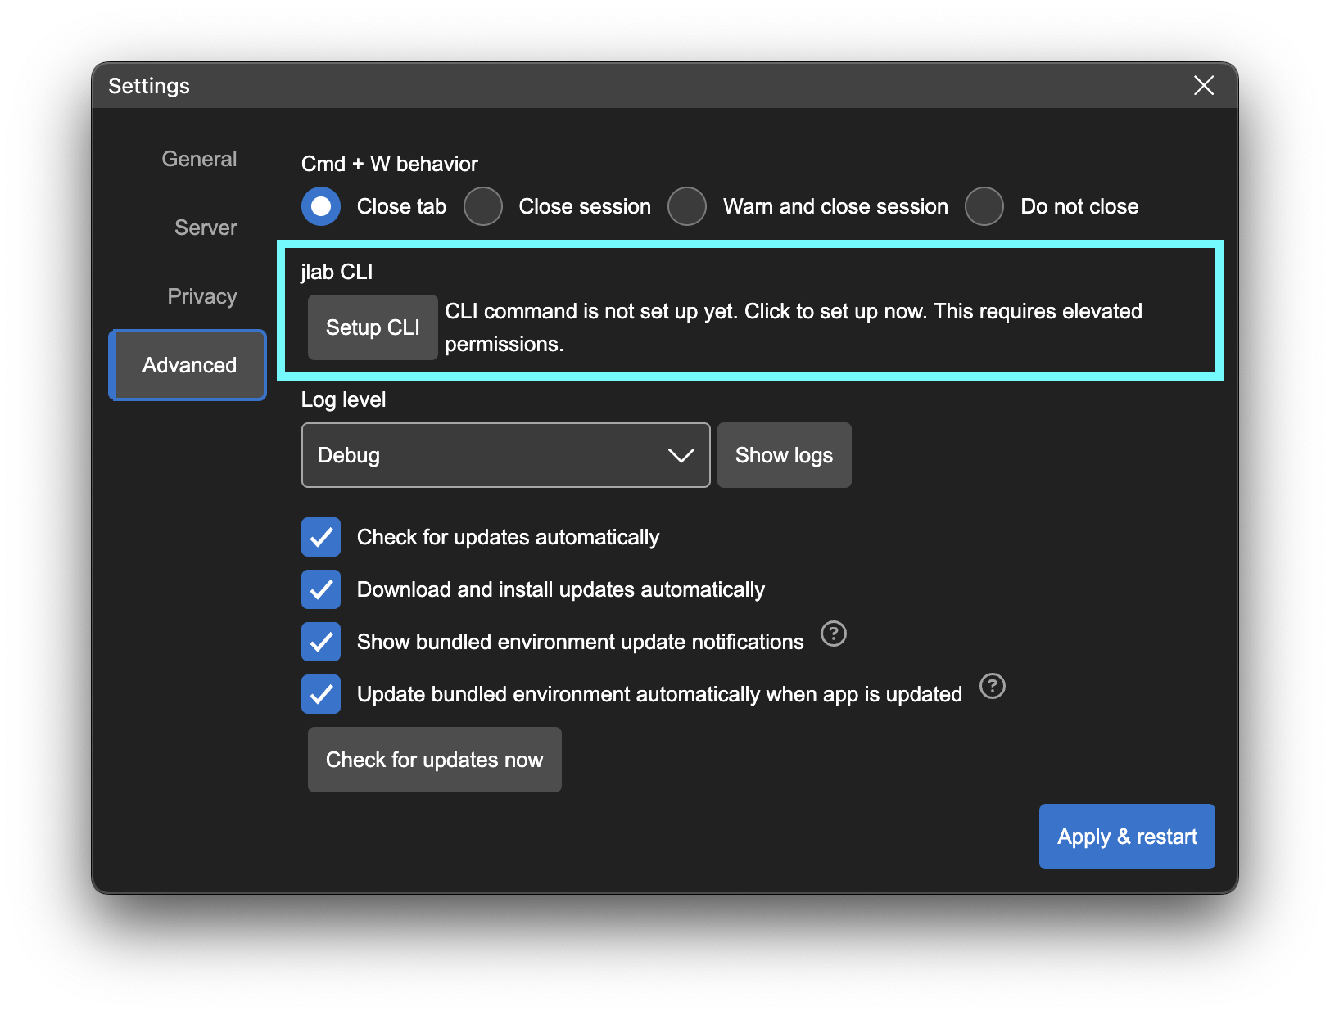The width and height of the screenshot is (1330, 1015).
Task: Click the jlab CLI section label
Action: [x=337, y=272]
